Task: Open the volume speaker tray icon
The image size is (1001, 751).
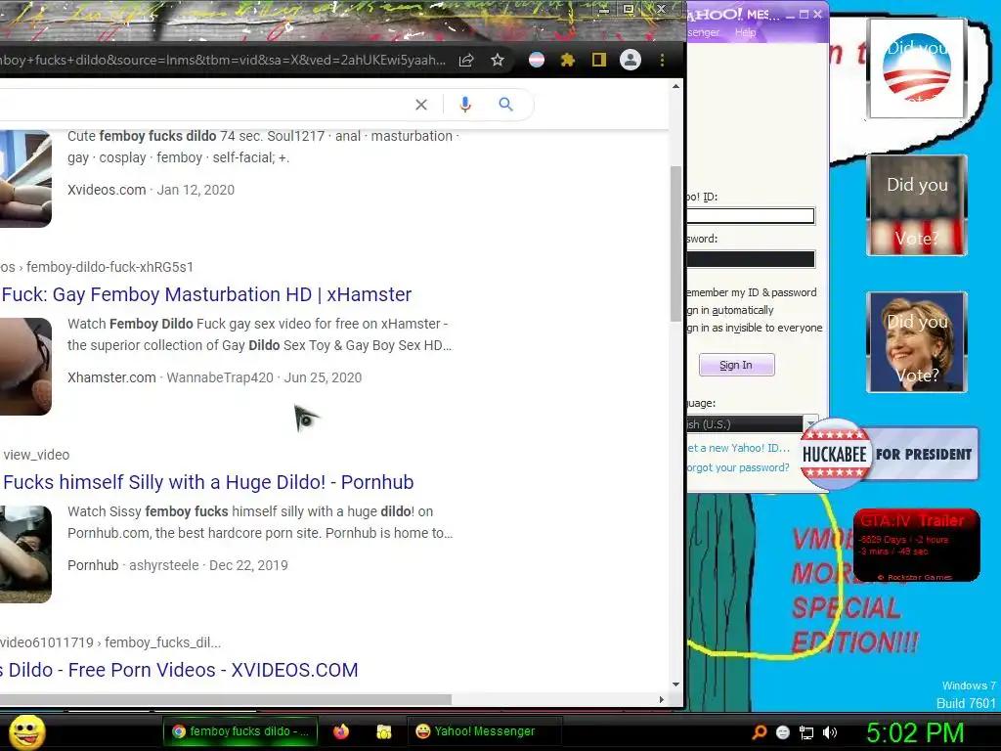Action: pyautogui.click(x=829, y=732)
